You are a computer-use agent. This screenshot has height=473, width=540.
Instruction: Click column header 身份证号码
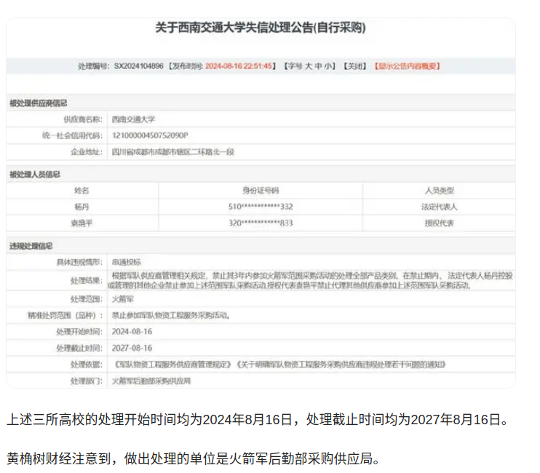261,191
